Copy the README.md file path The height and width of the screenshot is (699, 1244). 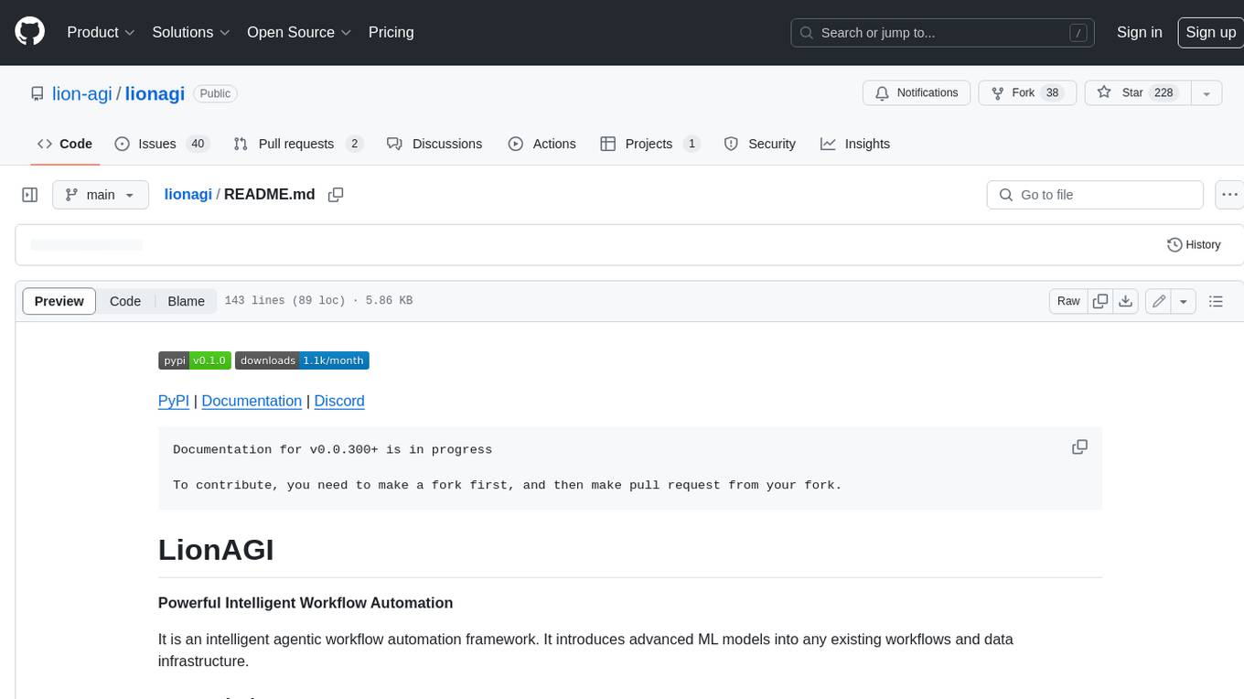tap(336, 195)
